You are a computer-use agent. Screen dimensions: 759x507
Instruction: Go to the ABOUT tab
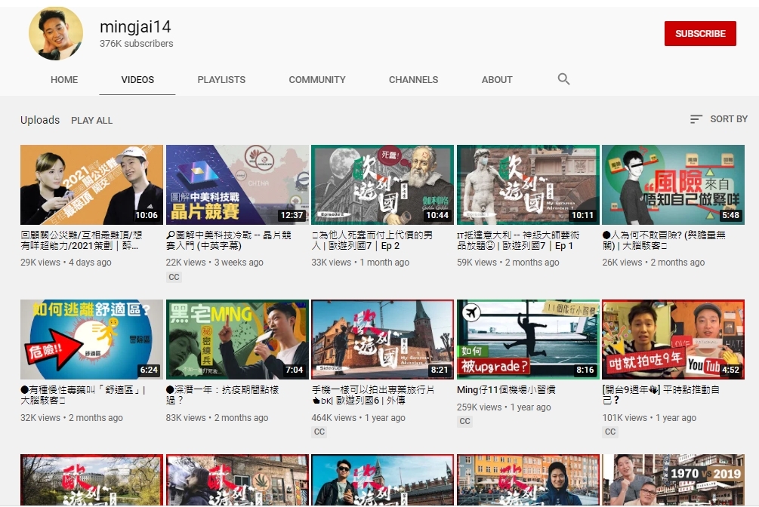497,79
